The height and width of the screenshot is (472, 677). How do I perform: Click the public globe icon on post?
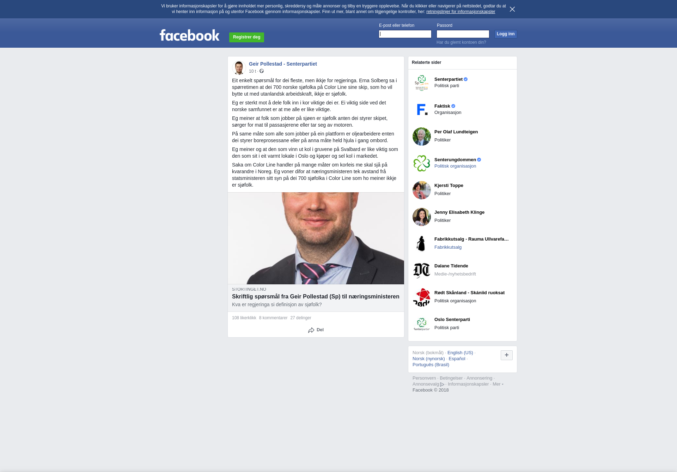coord(262,71)
